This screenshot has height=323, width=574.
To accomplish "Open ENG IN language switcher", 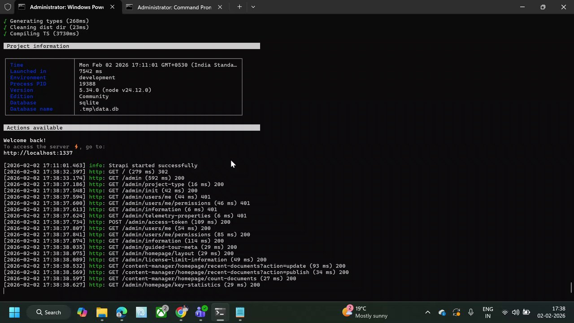I will click(x=488, y=312).
